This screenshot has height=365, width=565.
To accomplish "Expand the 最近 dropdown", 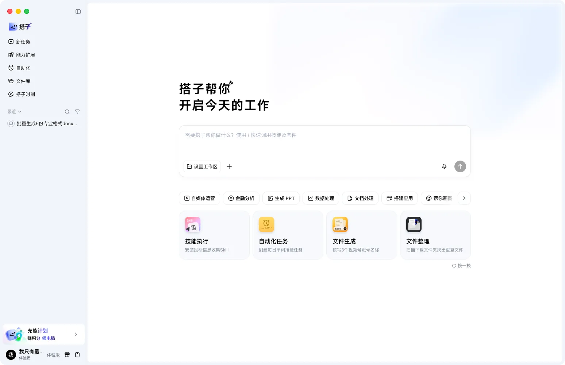I will pos(15,112).
